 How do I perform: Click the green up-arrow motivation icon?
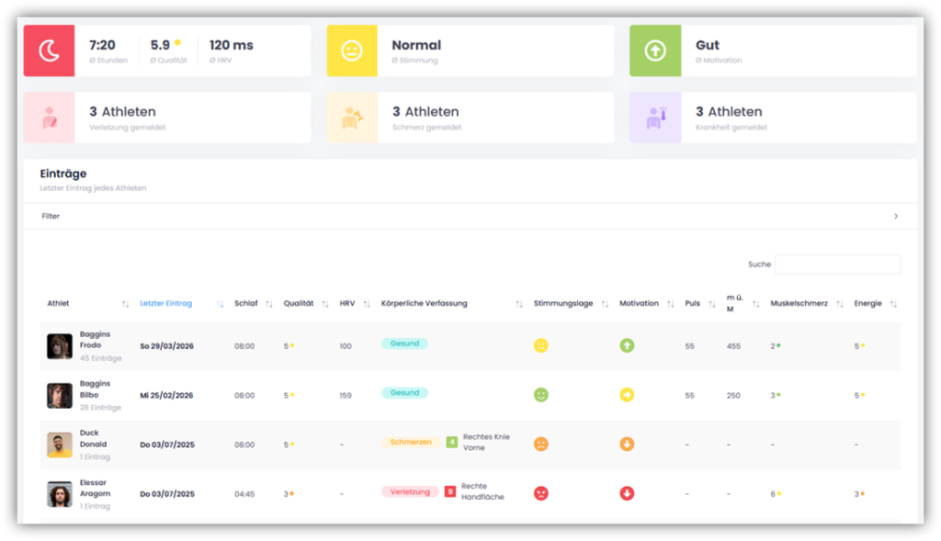654,51
